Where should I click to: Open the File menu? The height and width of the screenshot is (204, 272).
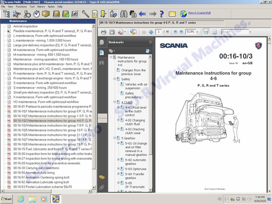[3, 7]
